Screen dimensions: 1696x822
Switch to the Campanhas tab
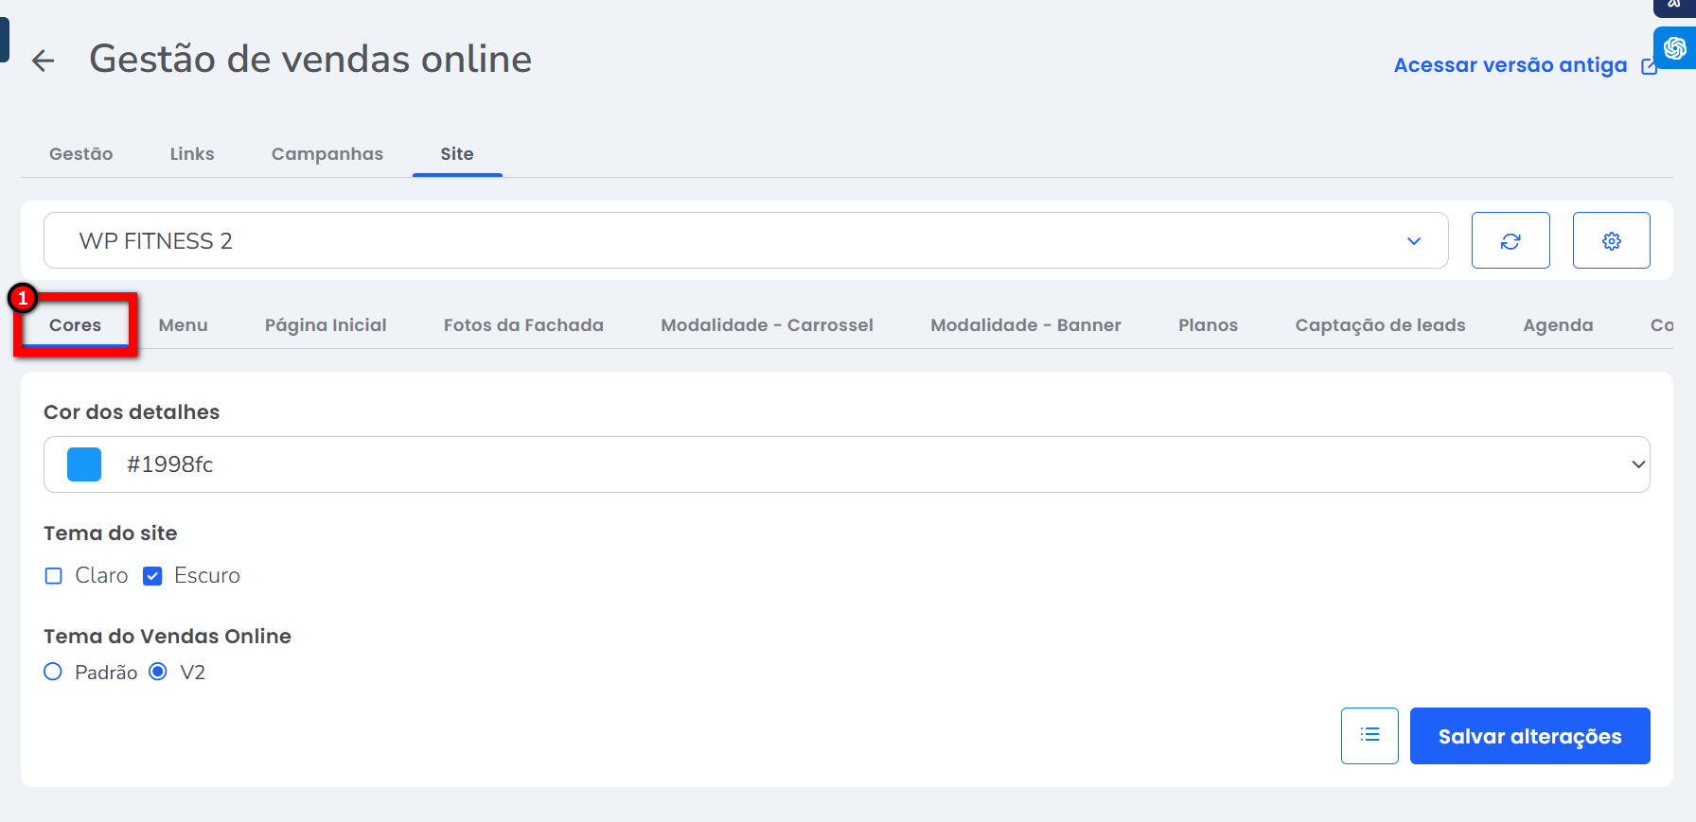tap(327, 154)
